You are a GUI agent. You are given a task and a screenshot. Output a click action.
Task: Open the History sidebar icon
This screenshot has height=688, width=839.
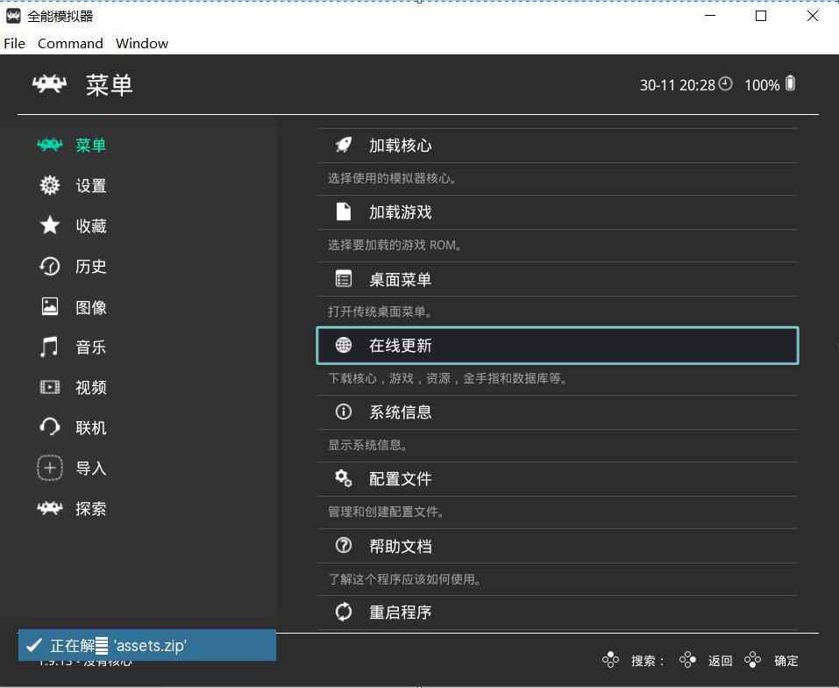click(50, 266)
